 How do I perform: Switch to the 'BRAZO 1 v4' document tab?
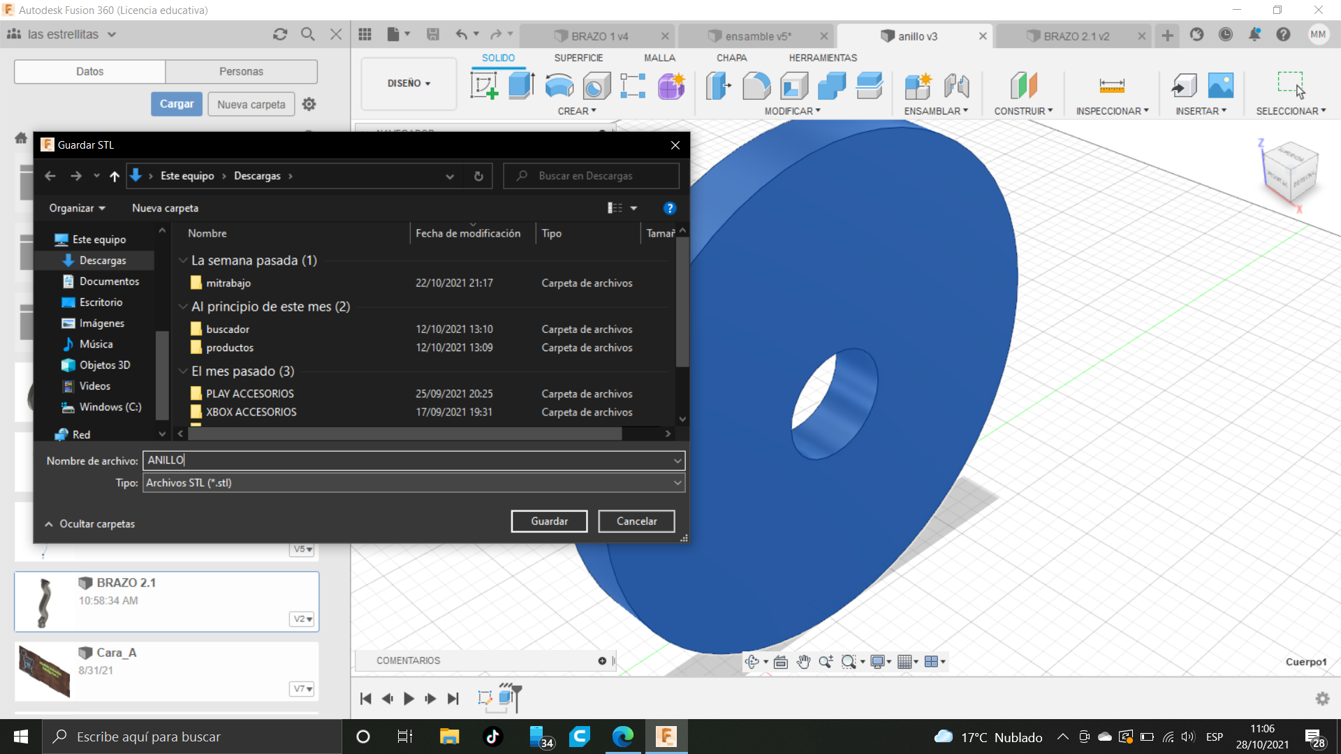[x=599, y=36]
